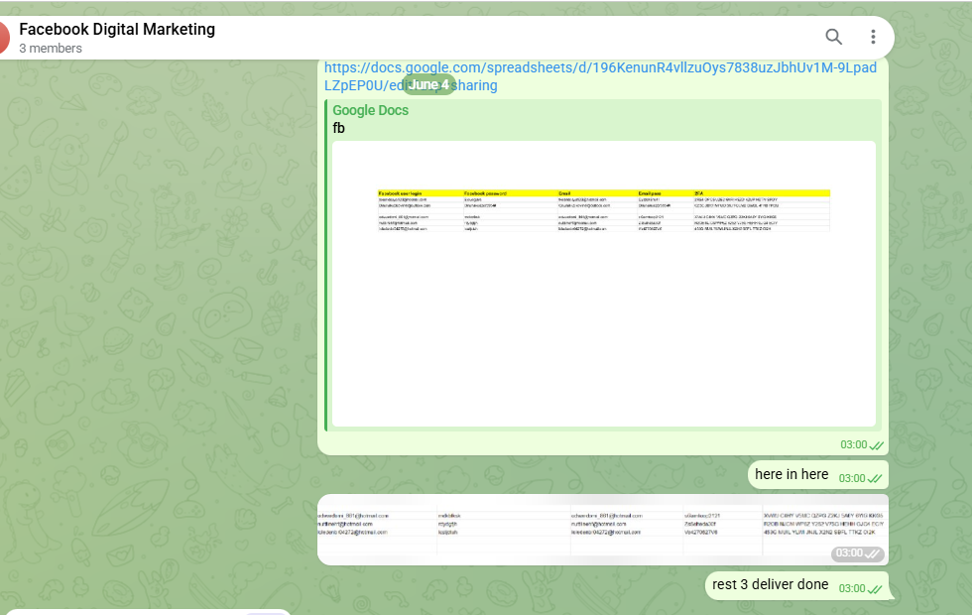This screenshot has width=972, height=615.
Task: Click read checkmarks on 'rest 3 deliver done'
Action: (874, 589)
